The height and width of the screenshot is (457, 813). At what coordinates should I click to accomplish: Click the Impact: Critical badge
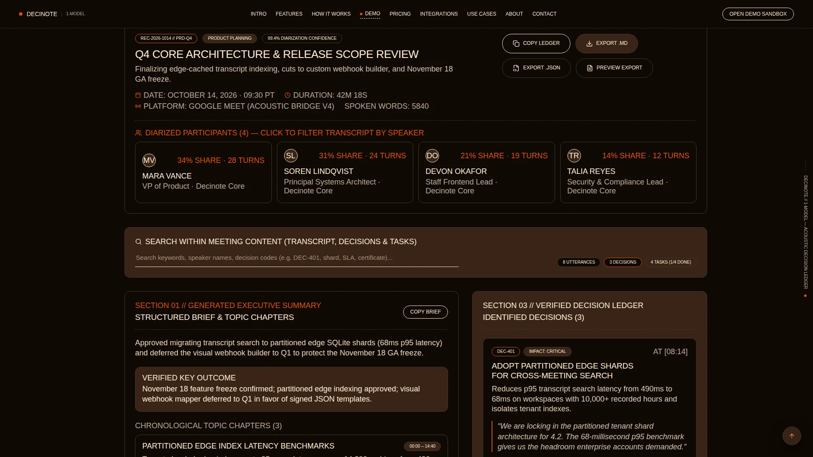(547, 352)
